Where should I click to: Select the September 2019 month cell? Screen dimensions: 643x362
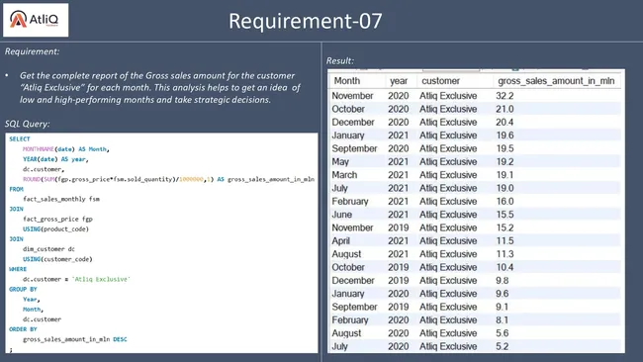pos(354,307)
